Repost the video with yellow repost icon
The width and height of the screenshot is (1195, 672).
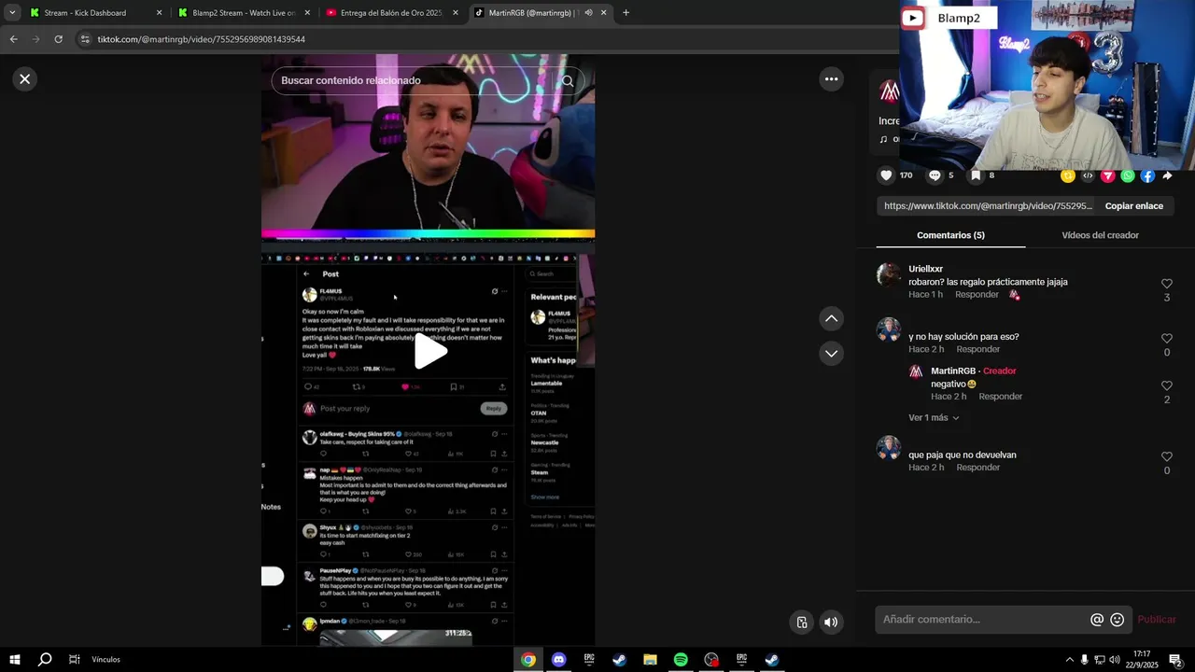pyautogui.click(x=1068, y=175)
